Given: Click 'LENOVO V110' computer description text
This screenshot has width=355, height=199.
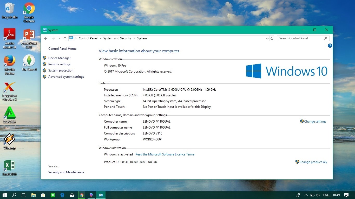Looking at the screenshot, I should point(153,133).
